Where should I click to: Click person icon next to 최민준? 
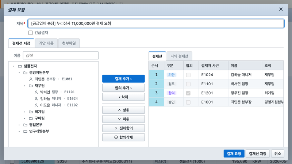click(x=31, y=79)
